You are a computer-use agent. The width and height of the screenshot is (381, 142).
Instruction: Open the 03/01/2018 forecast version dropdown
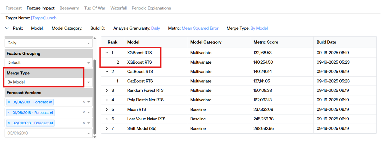(88, 133)
